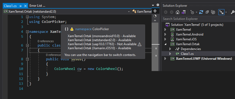Click the Back arrow in Solution Explorer
The width and height of the screenshot is (235, 99).
166,12
